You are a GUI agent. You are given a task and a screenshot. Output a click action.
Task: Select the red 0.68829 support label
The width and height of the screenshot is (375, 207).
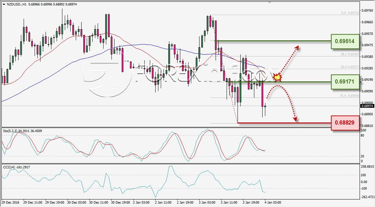pos(345,123)
